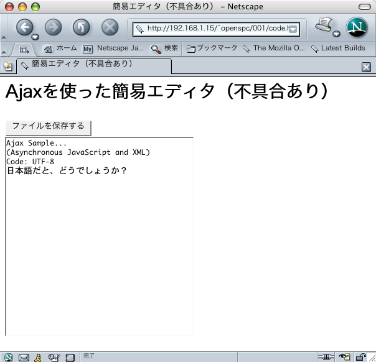
Task: Click the Netscape N throbber logo
Action: [x=357, y=27]
